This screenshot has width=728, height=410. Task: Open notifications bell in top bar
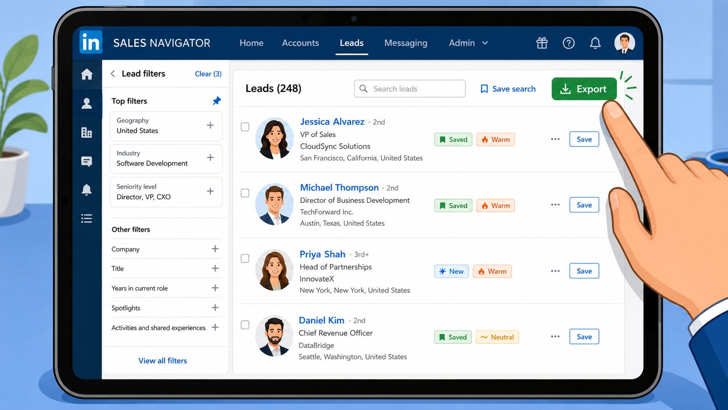pyautogui.click(x=595, y=43)
